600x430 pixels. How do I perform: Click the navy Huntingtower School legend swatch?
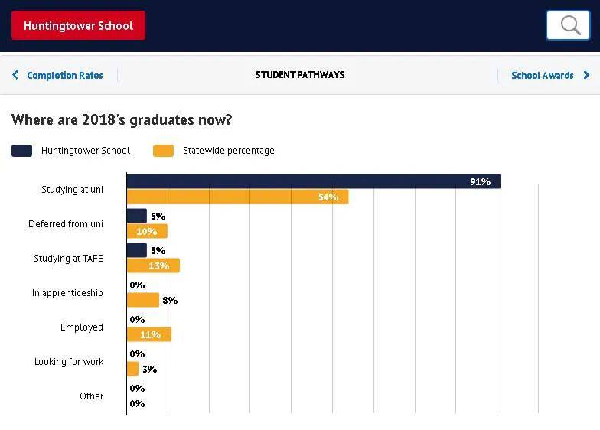[21, 150]
